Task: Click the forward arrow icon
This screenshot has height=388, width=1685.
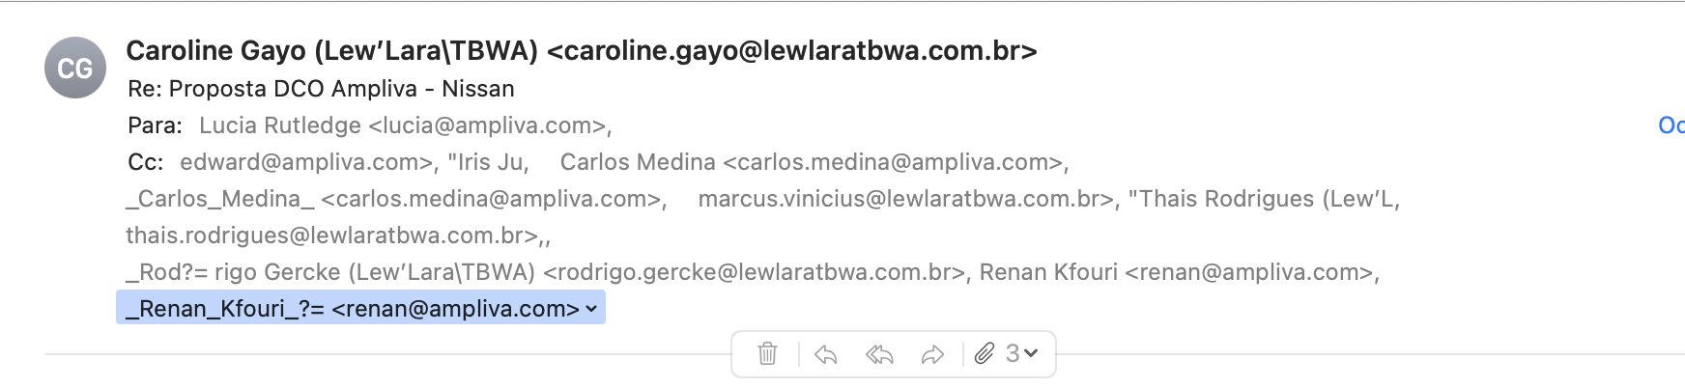Action: click(x=932, y=355)
